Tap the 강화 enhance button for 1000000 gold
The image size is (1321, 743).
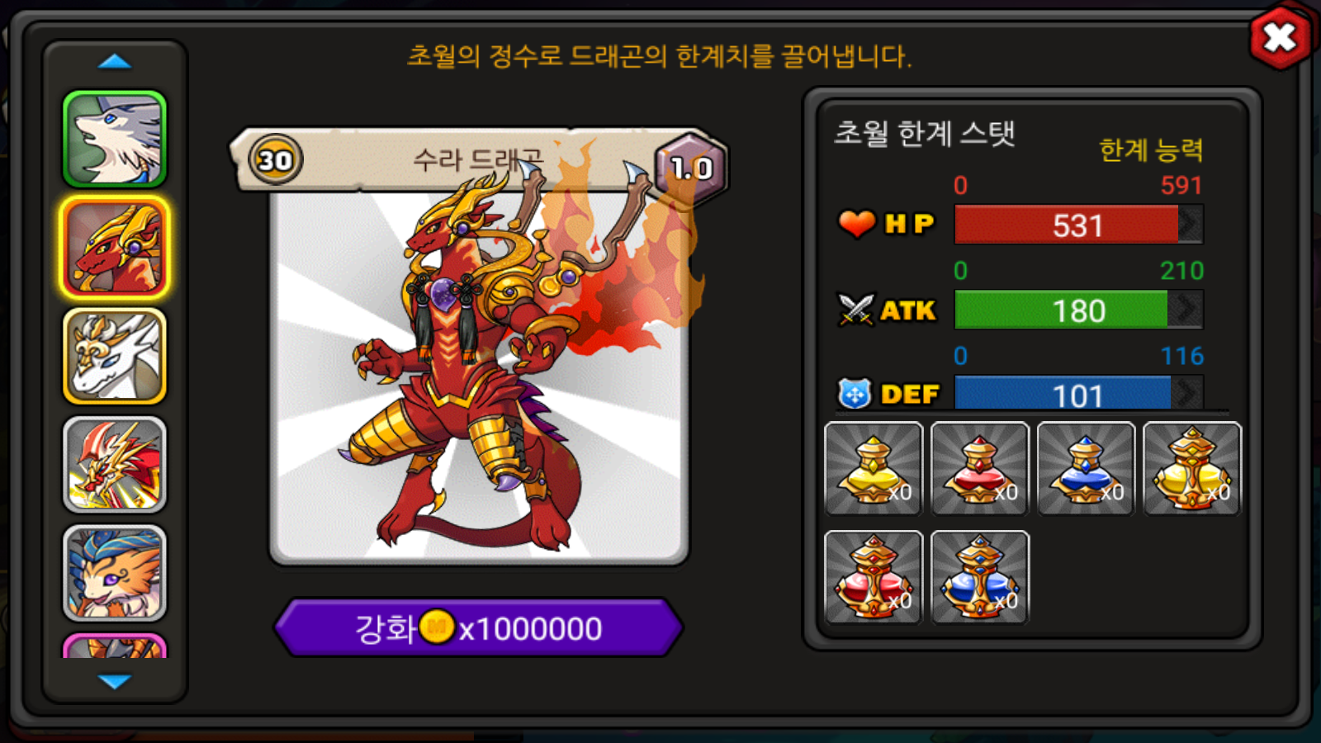tap(479, 628)
